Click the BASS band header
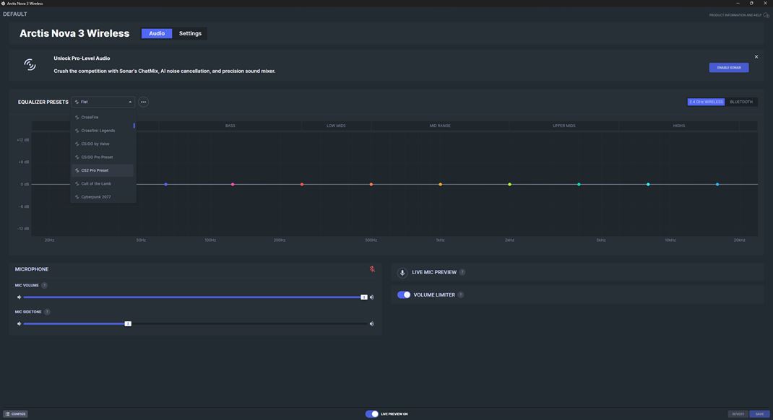Image resolution: width=773 pixels, height=420 pixels. coord(230,126)
